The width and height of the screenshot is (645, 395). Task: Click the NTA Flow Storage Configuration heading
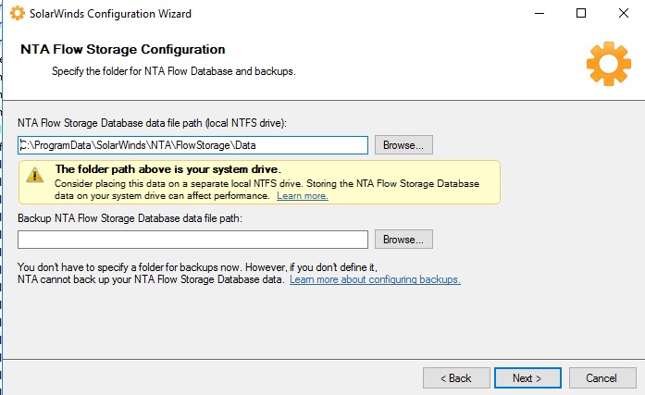[x=123, y=49]
